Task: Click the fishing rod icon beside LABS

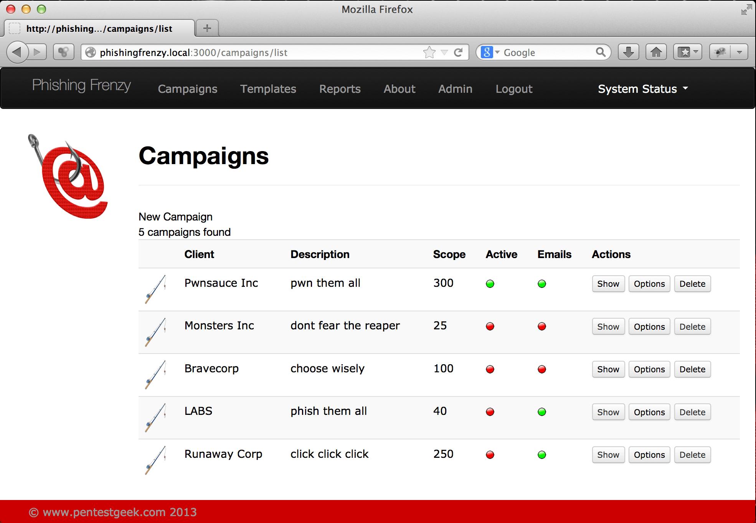Action: tap(155, 418)
